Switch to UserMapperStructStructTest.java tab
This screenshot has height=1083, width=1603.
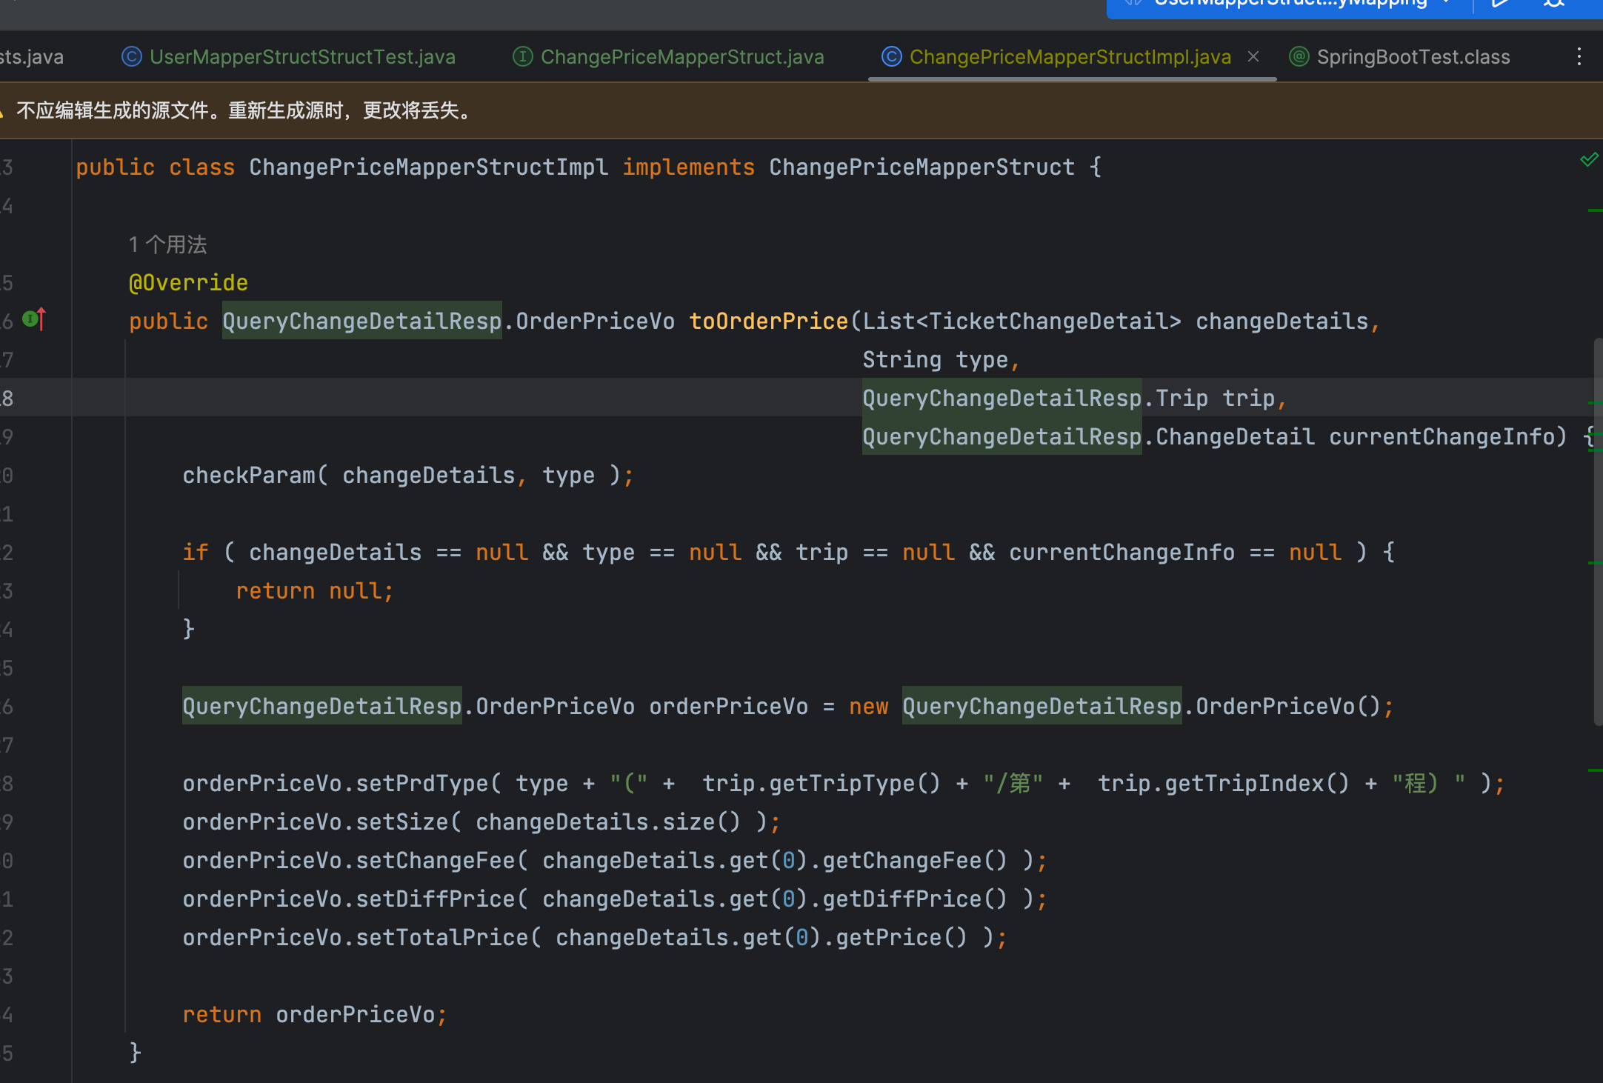(302, 56)
